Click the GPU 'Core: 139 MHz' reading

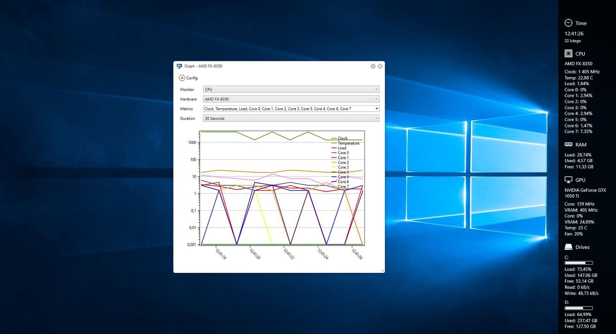(579, 204)
